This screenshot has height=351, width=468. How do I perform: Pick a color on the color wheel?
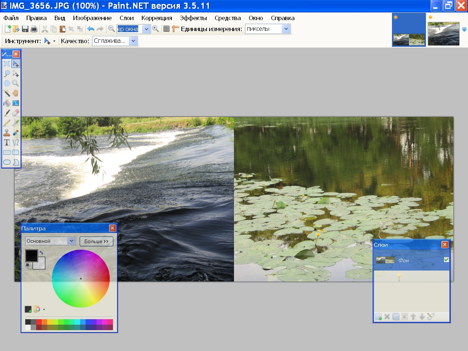81,279
